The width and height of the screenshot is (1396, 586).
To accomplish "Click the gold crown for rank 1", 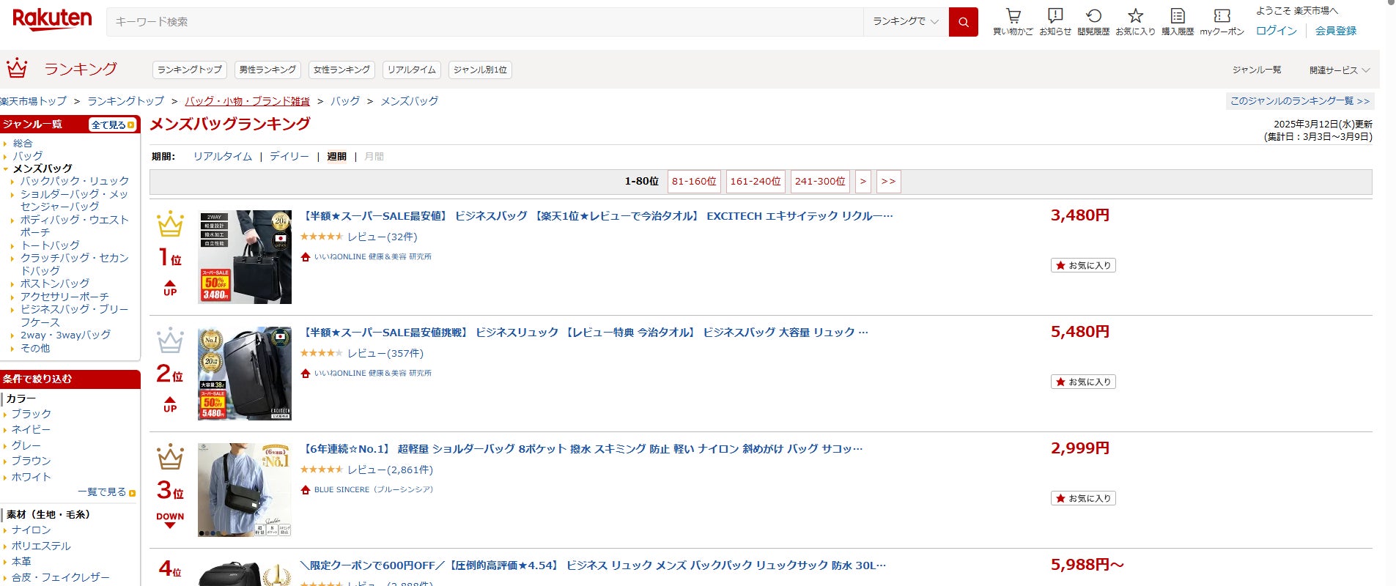I will pos(170,224).
